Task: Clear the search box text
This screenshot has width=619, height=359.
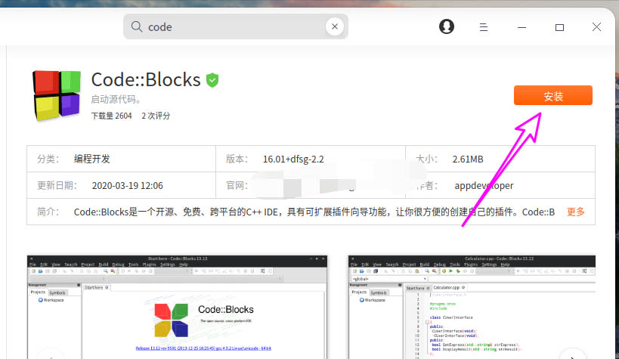Action: click(x=333, y=27)
